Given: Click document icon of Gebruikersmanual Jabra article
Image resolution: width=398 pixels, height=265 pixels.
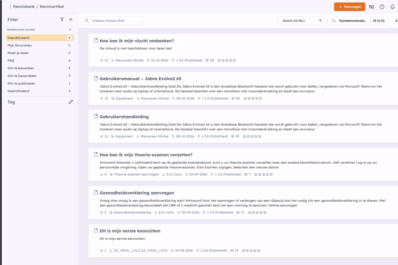Looking at the screenshot, I should point(96,78).
